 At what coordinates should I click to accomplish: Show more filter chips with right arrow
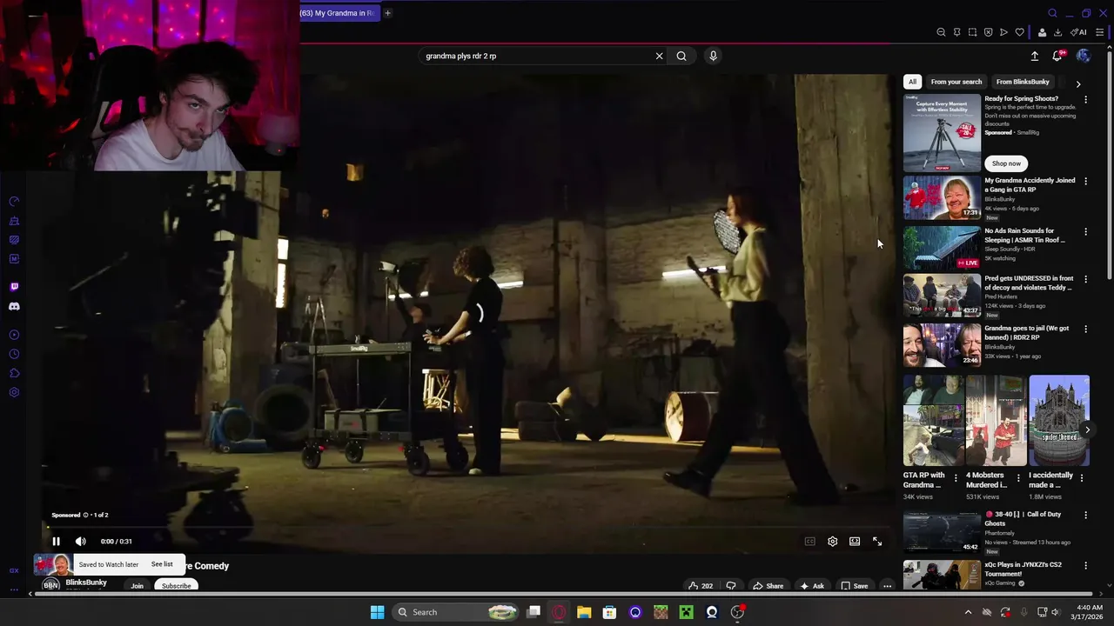point(1078,84)
